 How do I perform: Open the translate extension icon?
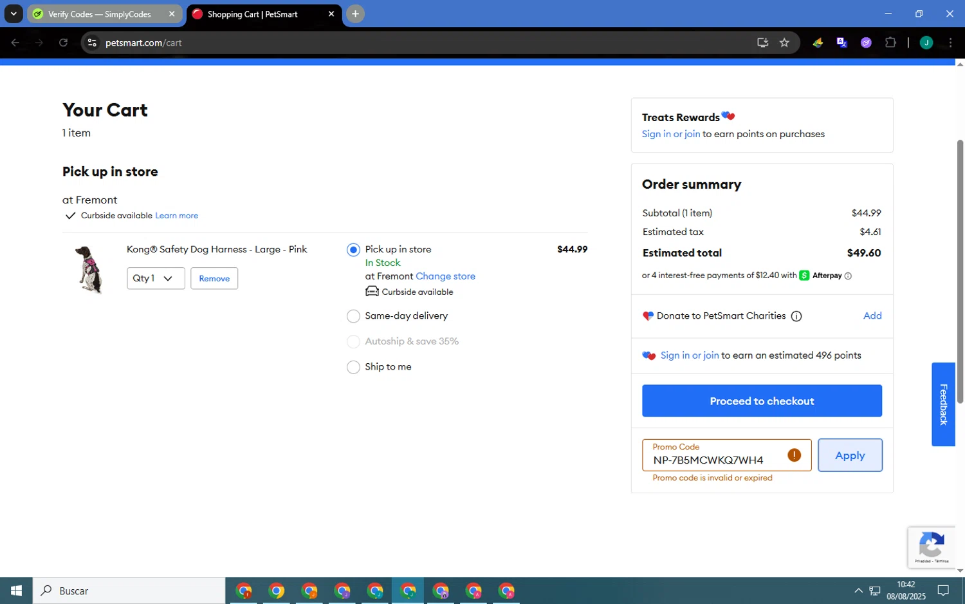pyautogui.click(x=842, y=42)
